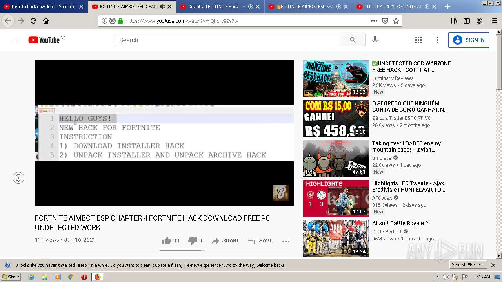Mute the playing tab via speaker icon
502x282 pixels.
click(162, 7)
